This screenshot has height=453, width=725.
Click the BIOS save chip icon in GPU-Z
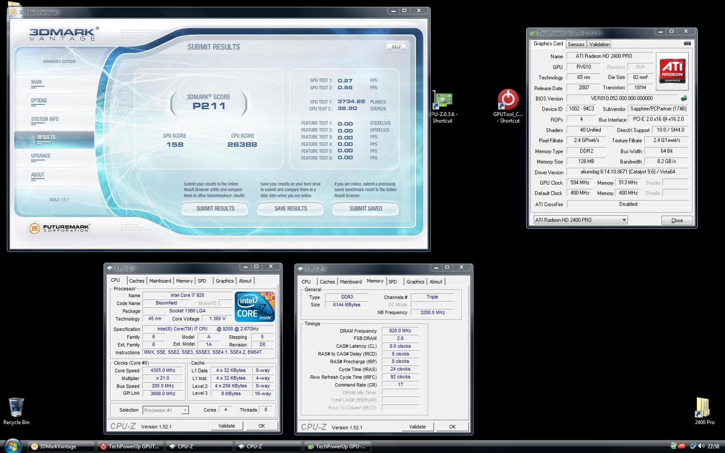(684, 98)
